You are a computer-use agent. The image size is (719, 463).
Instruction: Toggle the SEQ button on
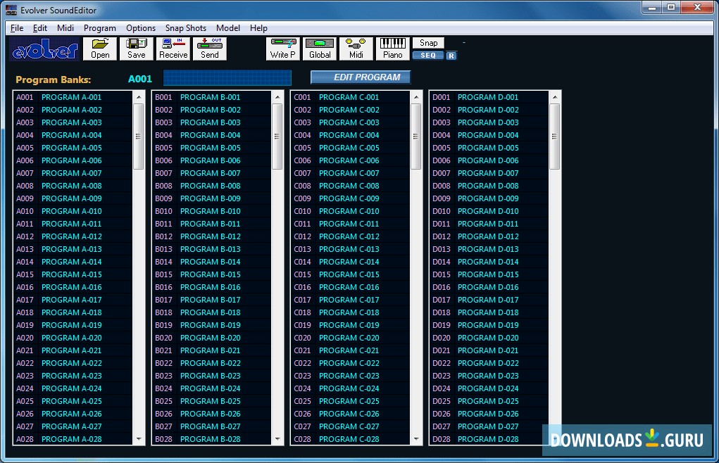[427, 55]
